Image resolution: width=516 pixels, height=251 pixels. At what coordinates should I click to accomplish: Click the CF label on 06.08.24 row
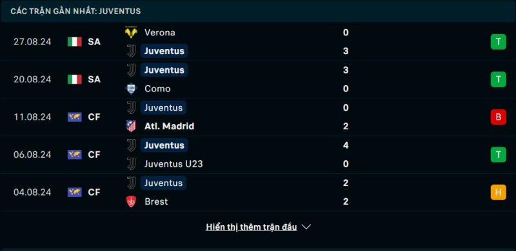pyautogui.click(x=94, y=154)
